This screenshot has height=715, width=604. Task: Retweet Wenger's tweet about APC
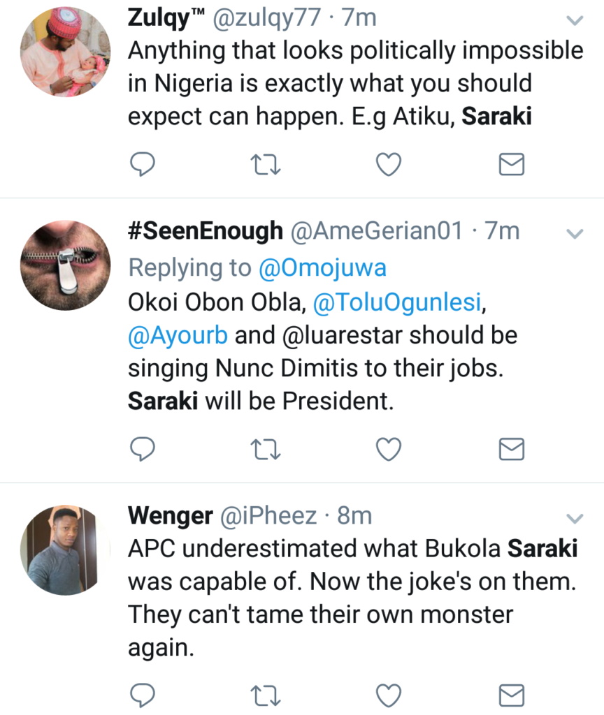[266, 695]
